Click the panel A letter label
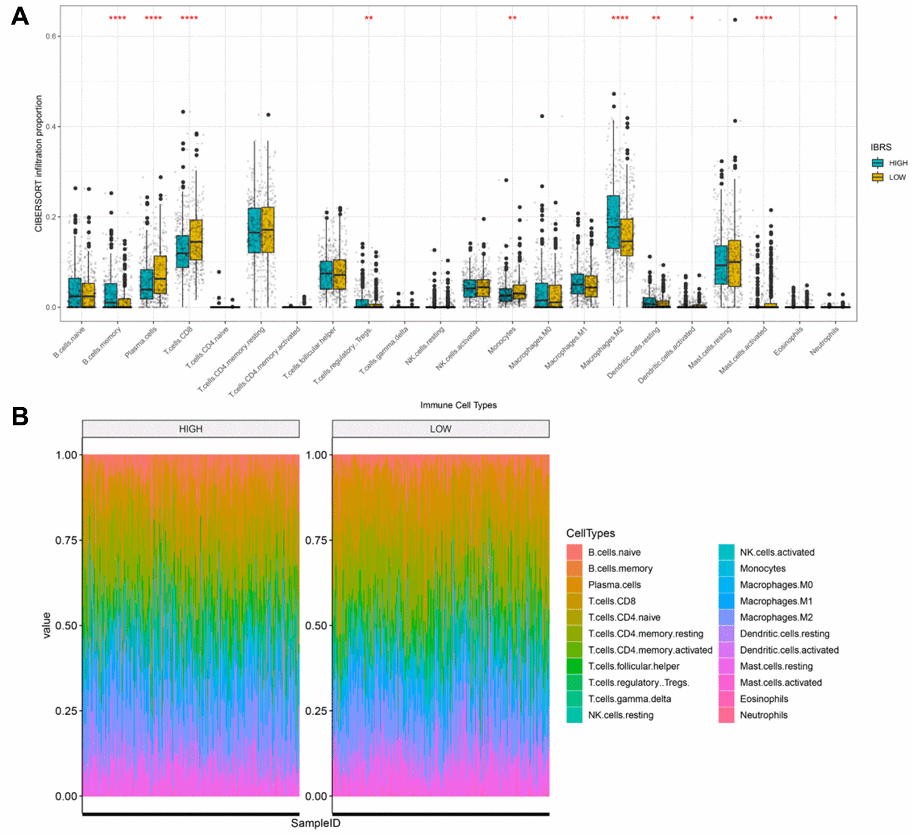This screenshot has height=835, width=913. (x=20, y=16)
